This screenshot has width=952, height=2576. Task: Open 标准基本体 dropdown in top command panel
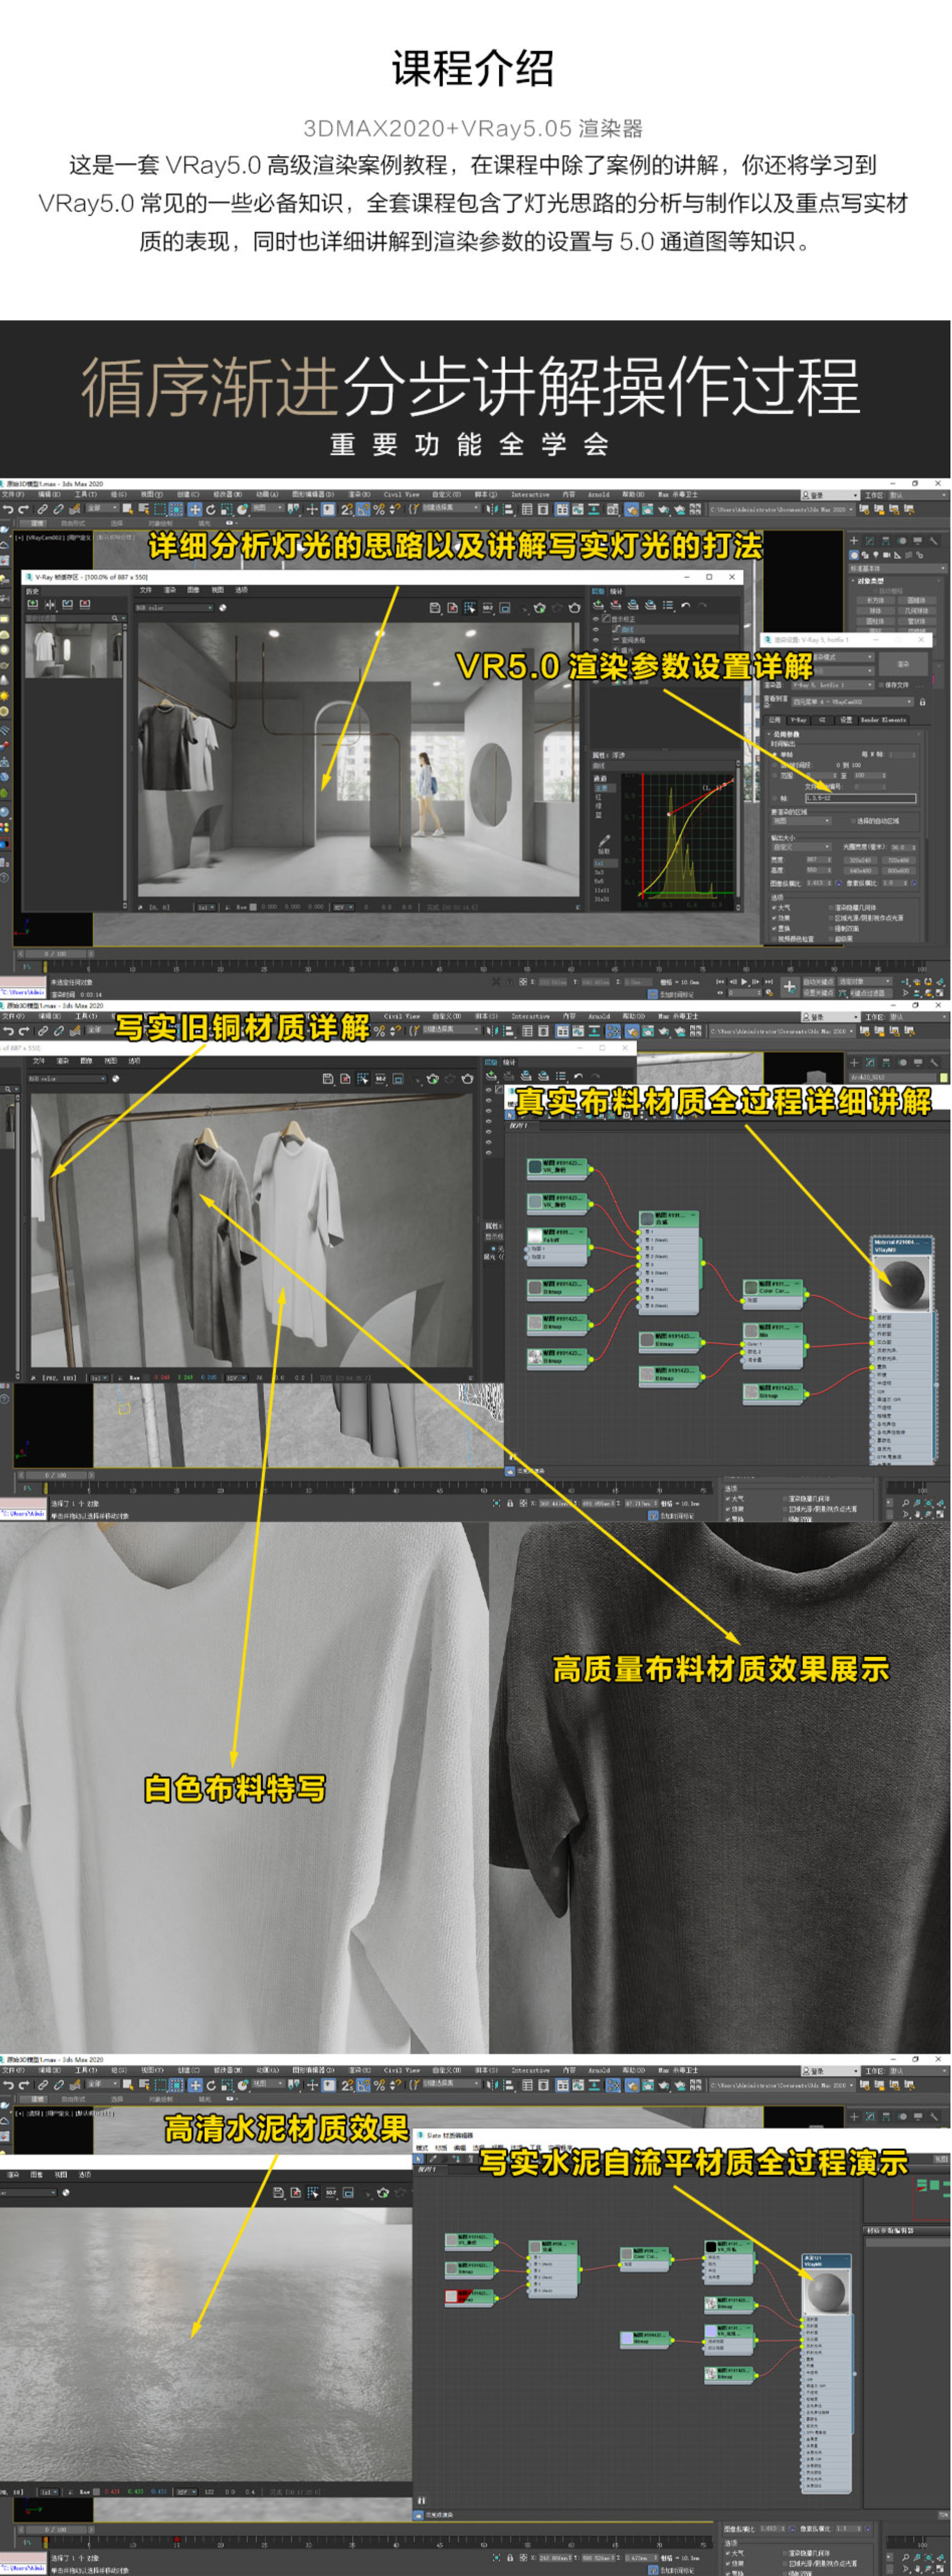pos(898,569)
